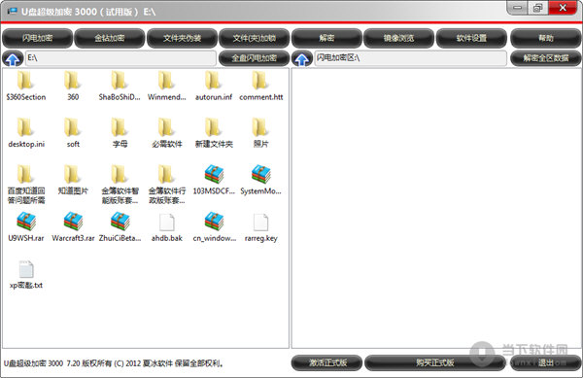Select the 必需软件 folder

click(166, 133)
